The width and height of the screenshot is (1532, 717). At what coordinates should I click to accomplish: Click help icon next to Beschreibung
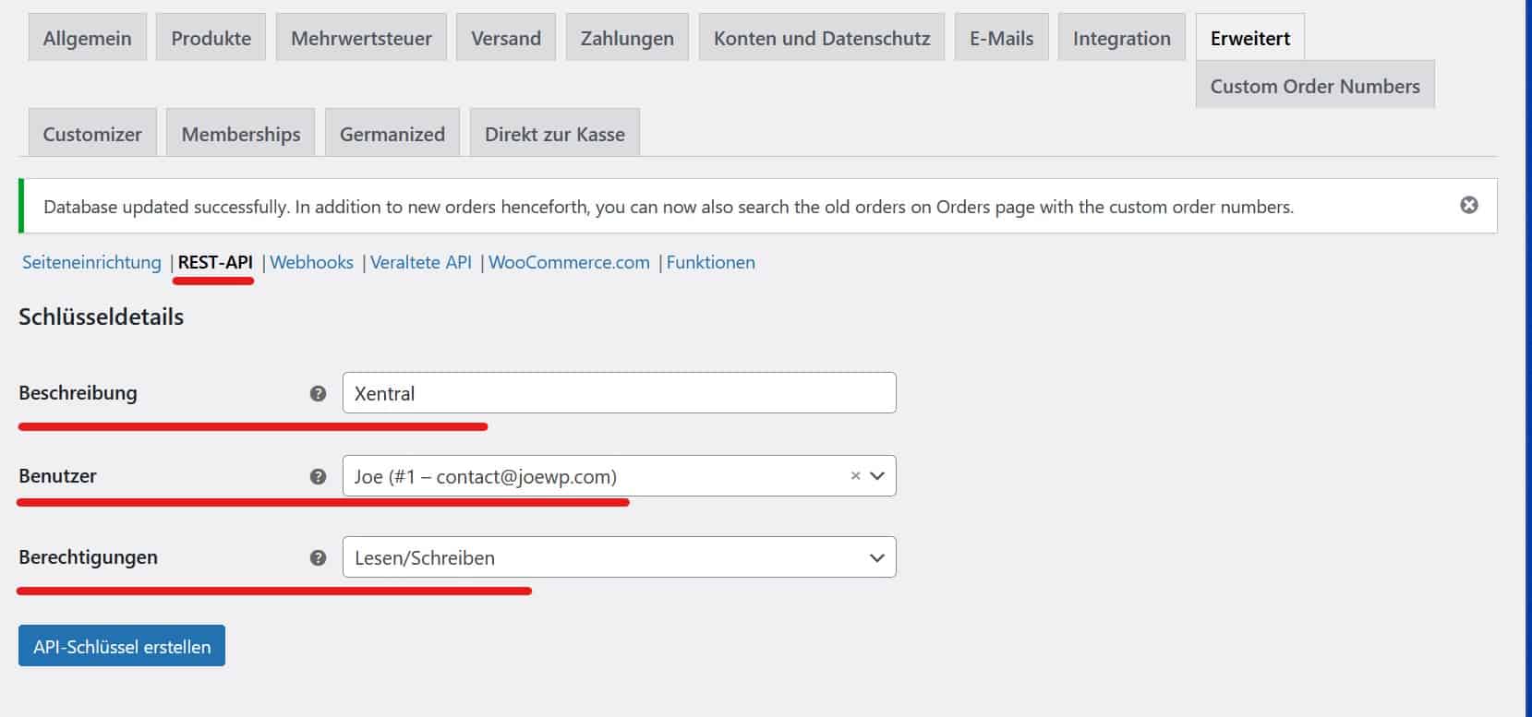point(318,393)
